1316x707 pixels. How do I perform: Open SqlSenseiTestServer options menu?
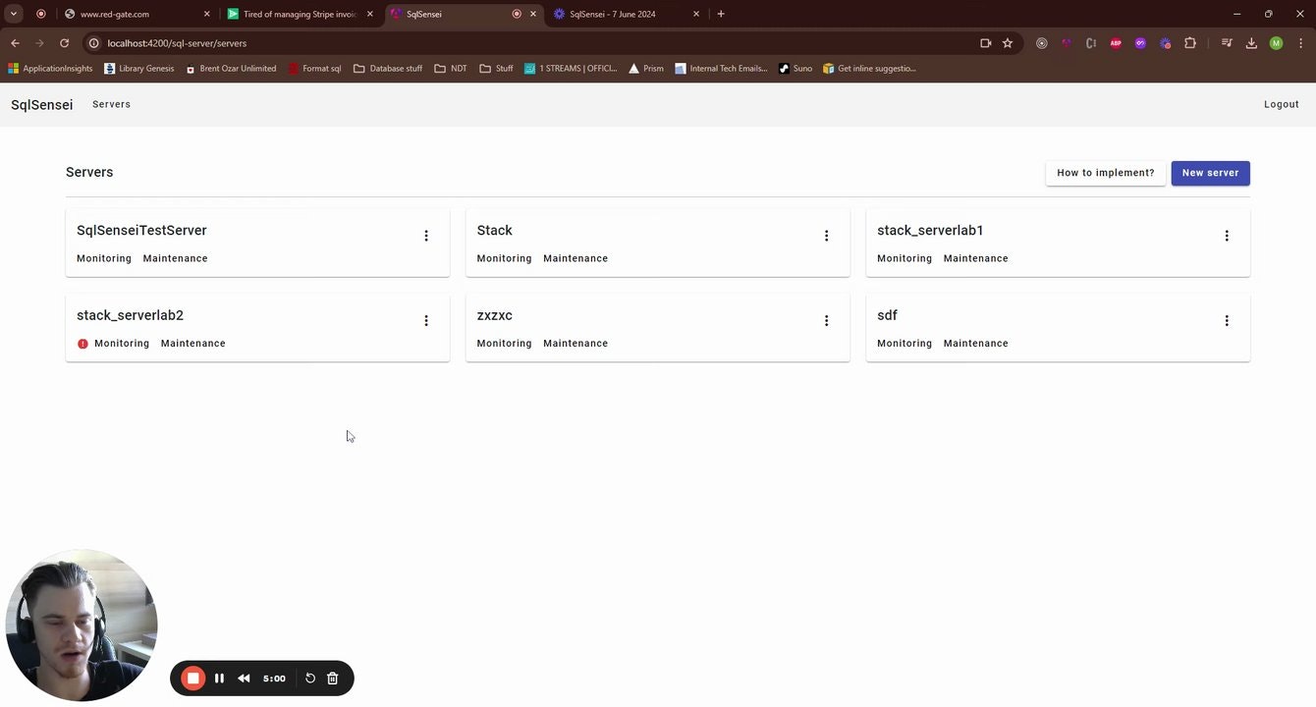(426, 236)
